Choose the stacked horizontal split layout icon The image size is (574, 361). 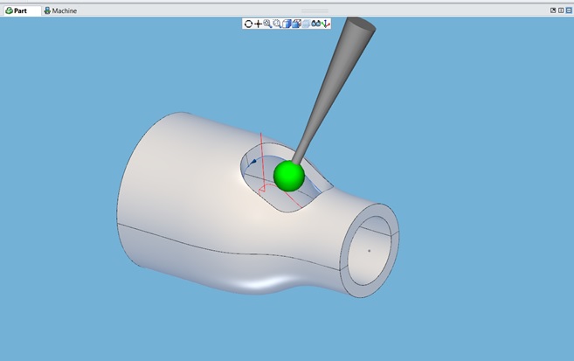coord(569,10)
